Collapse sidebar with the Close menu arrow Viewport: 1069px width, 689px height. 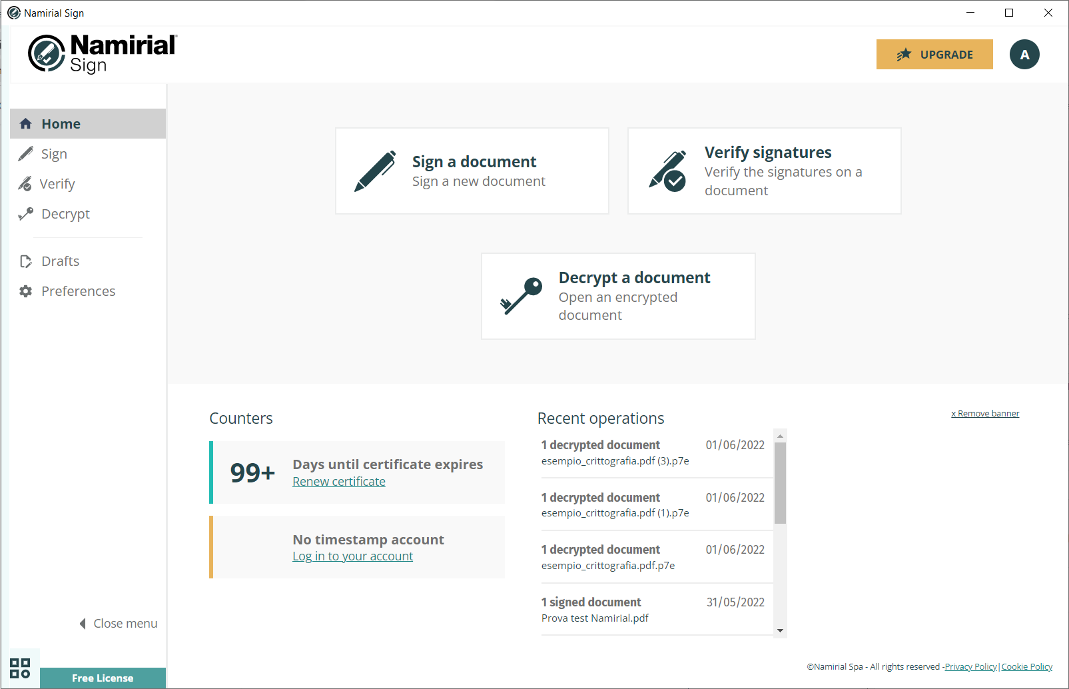click(83, 624)
